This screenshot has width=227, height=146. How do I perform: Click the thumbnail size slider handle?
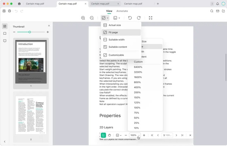[30, 32]
